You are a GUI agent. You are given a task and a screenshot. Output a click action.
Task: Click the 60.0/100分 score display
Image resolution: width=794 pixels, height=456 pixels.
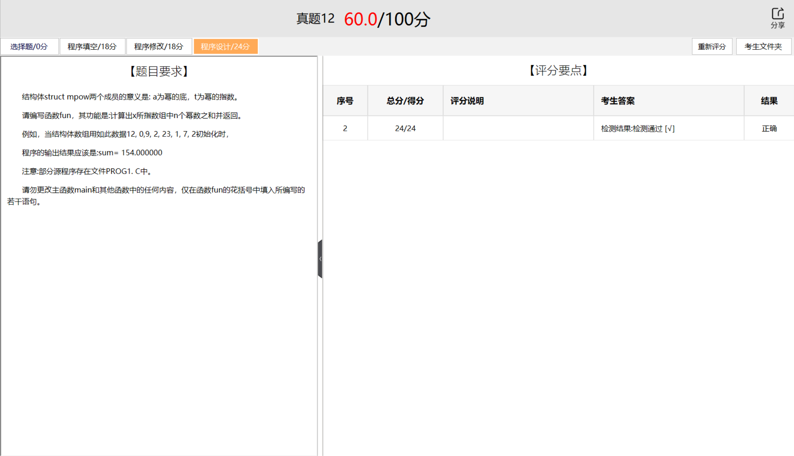click(x=387, y=19)
